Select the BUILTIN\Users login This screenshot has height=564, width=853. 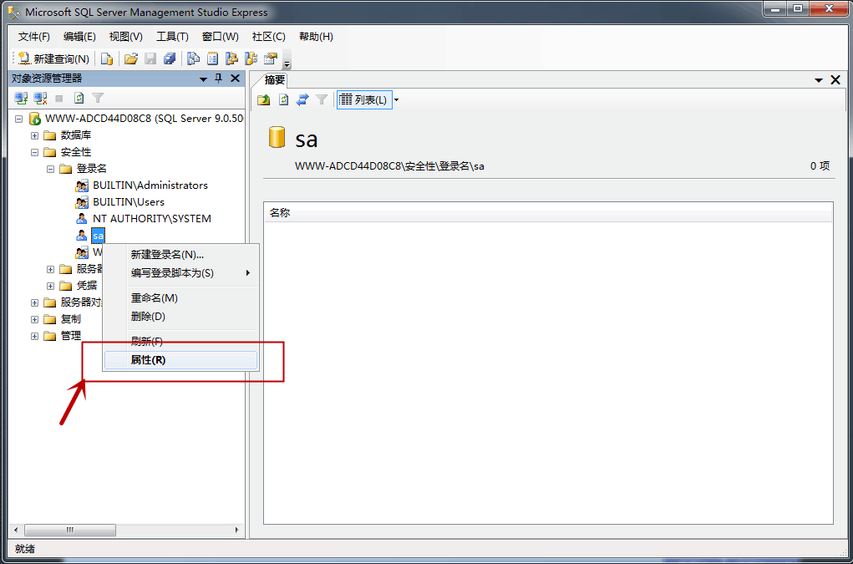(129, 202)
